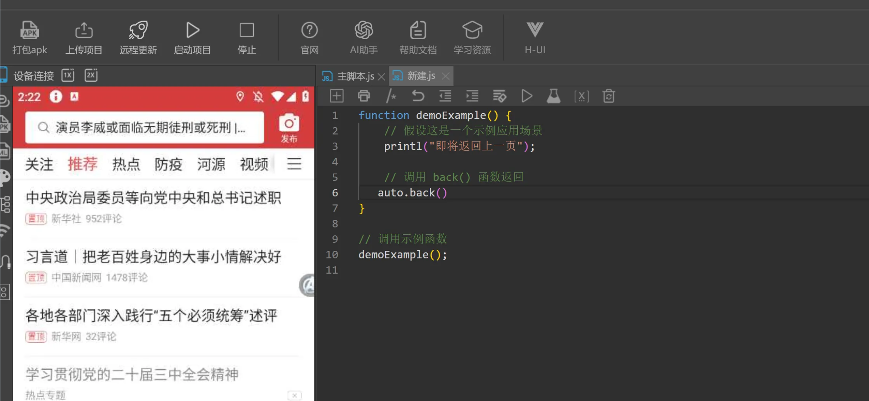Close the 主脚本.js tab
The image size is (869, 401).
click(381, 77)
